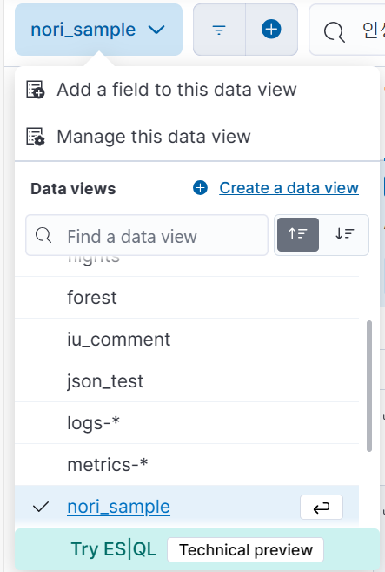Toggle ascending sort order button
Image resolution: width=385 pixels, height=572 pixels.
pyautogui.click(x=298, y=234)
